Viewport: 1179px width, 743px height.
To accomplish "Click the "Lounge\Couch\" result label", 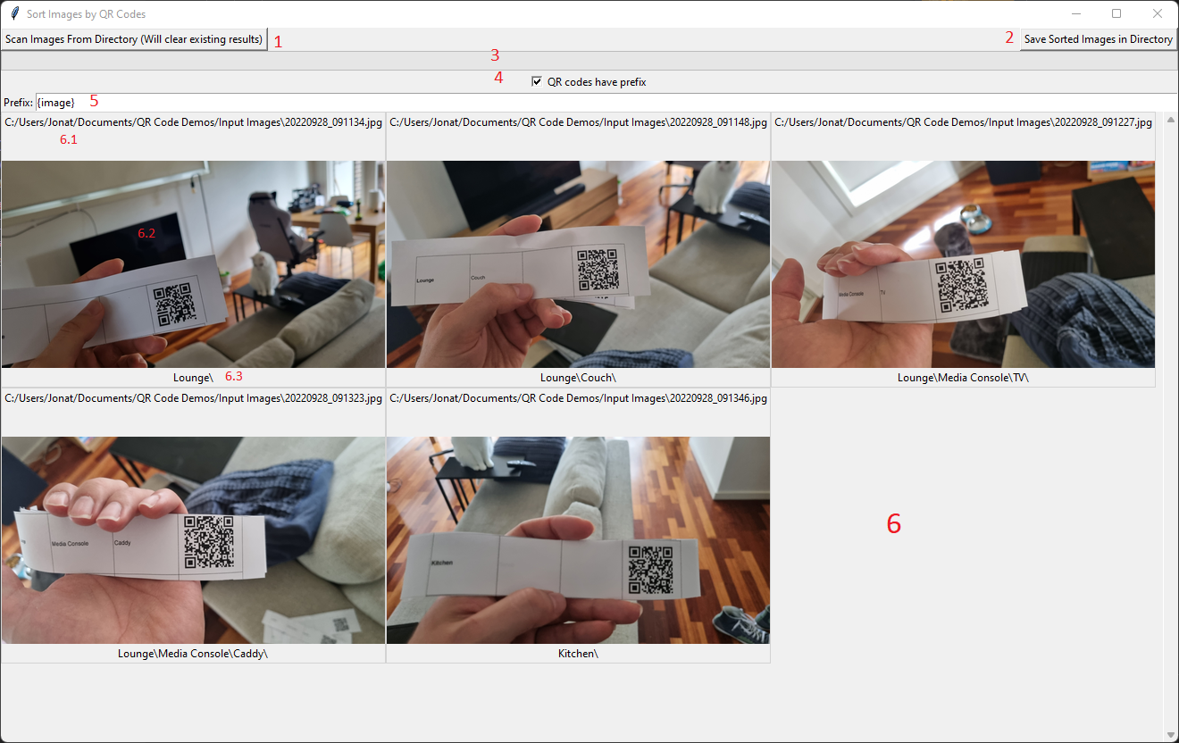I will [578, 378].
